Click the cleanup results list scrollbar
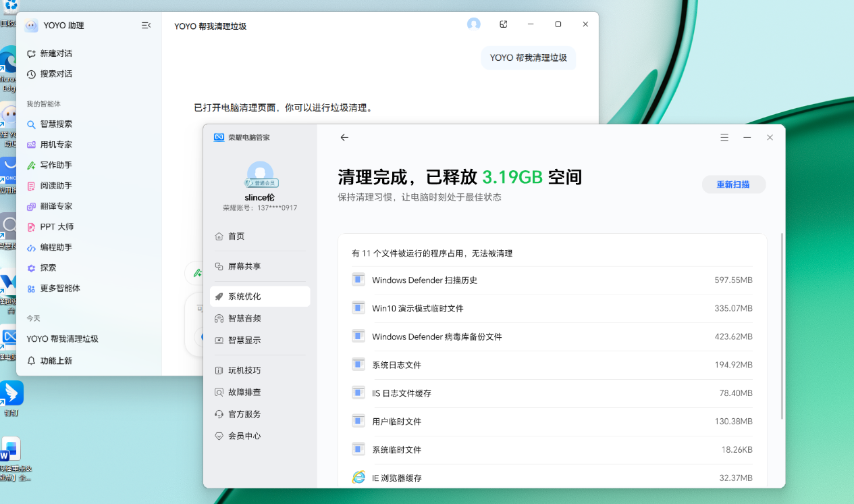Screen dimensions: 854x504 click(x=782, y=326)
